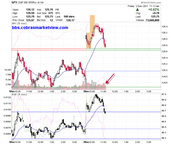Click the Ask Size value 475
This screenshot has width=171, height=144.
tap(51, 13)
